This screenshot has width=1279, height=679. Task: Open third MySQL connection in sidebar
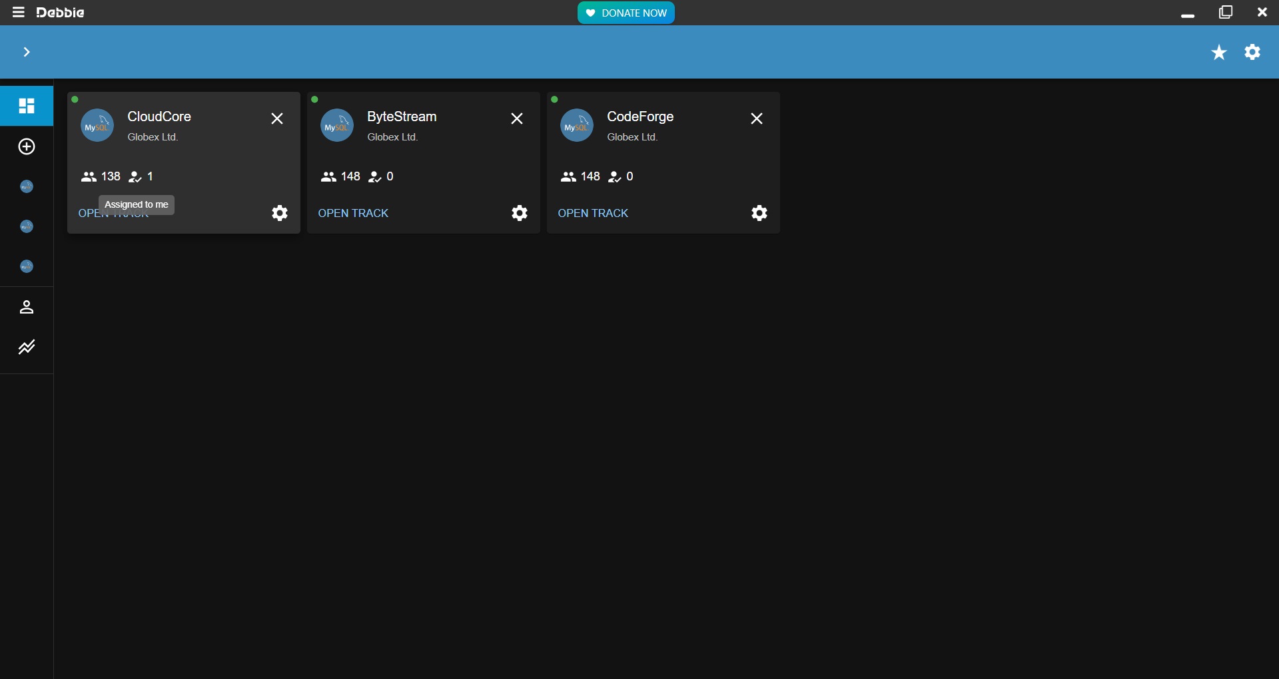click(x=27, y=267)
